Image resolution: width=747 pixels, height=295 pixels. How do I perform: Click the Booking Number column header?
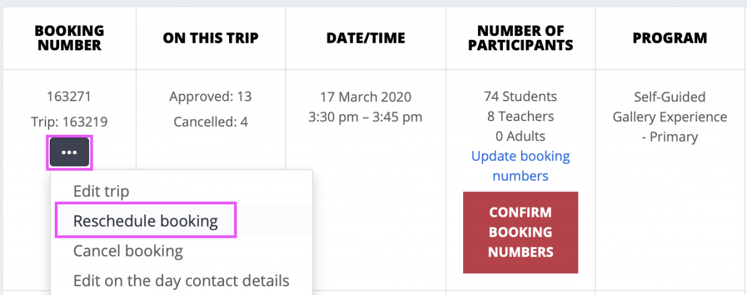coord(70,38)
